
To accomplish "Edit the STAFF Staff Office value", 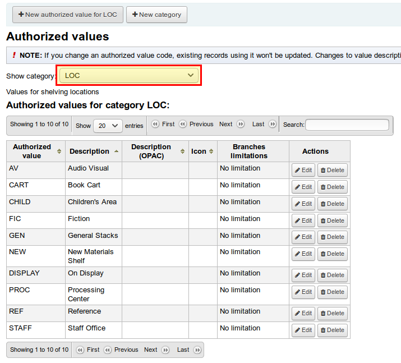I will pyautogui.click(x=303, y=330).
